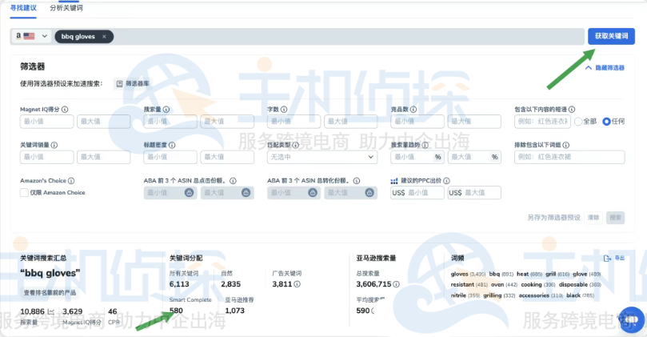Click the 导出 export icon
The width and height of the screenshot is (647, 337).
click(x=607, y=258)
